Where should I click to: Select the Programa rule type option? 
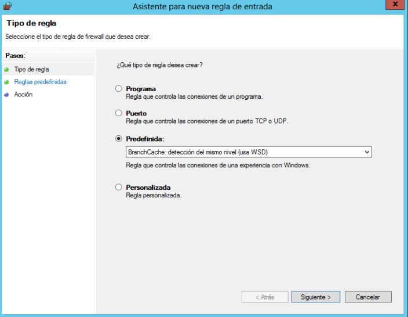(x=119, y=89)
